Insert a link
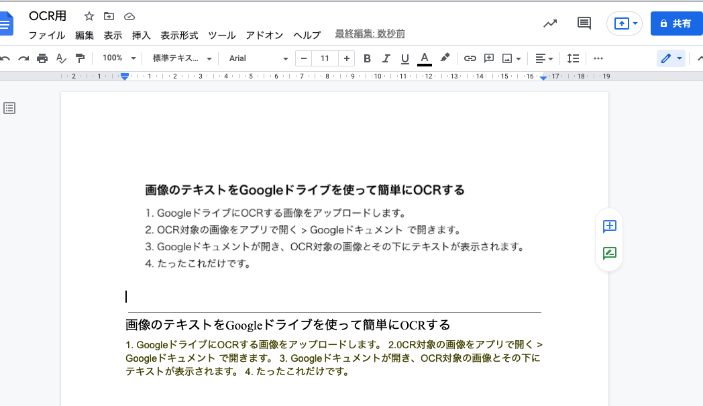 click(x=470, y=58)
